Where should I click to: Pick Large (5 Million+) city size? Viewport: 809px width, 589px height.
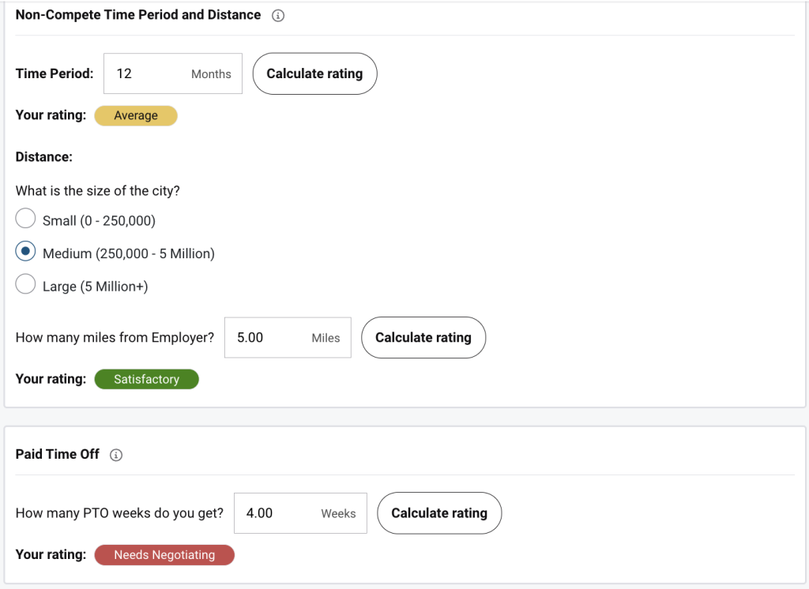pos(26,285)
